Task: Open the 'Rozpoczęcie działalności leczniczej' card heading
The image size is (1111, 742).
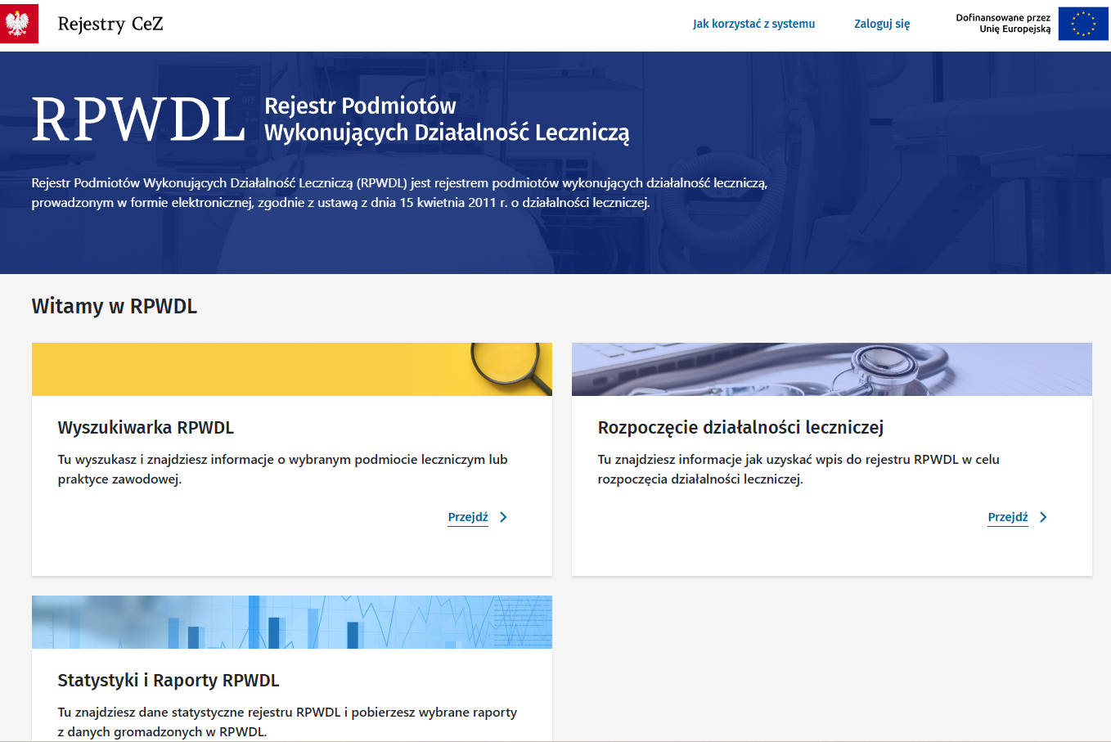Action: [x=740, y=427]
